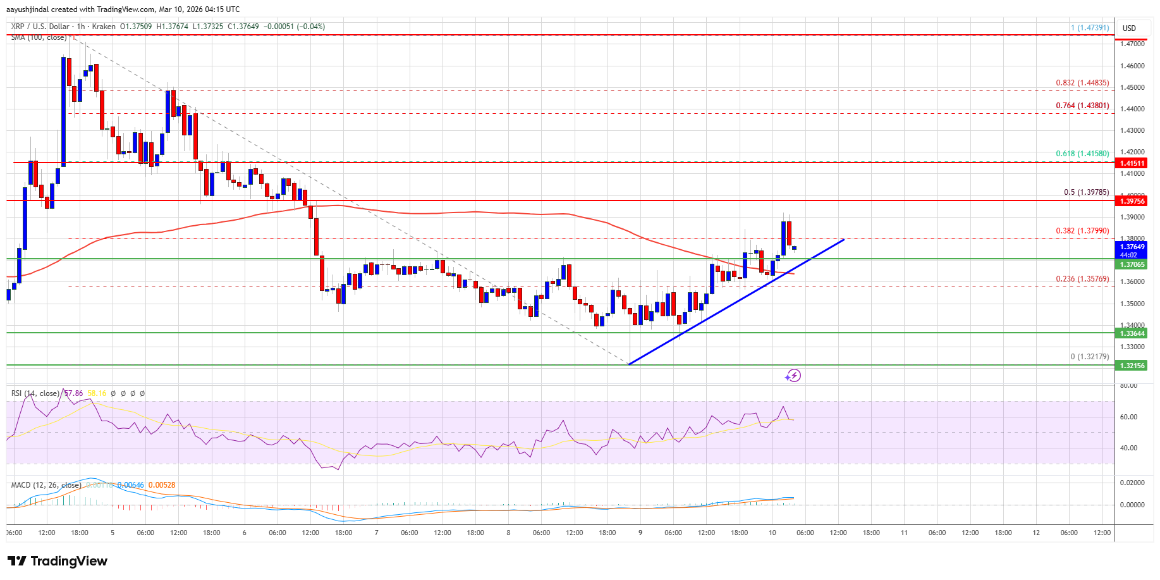Click the RSI (14, close) indicator label
The height and width of the screenshot is (580, 1160).
pyautogui.click(x=35, y=392)
